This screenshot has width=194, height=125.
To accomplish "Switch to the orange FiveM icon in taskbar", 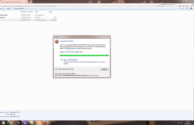I will [x=39, y=123].
